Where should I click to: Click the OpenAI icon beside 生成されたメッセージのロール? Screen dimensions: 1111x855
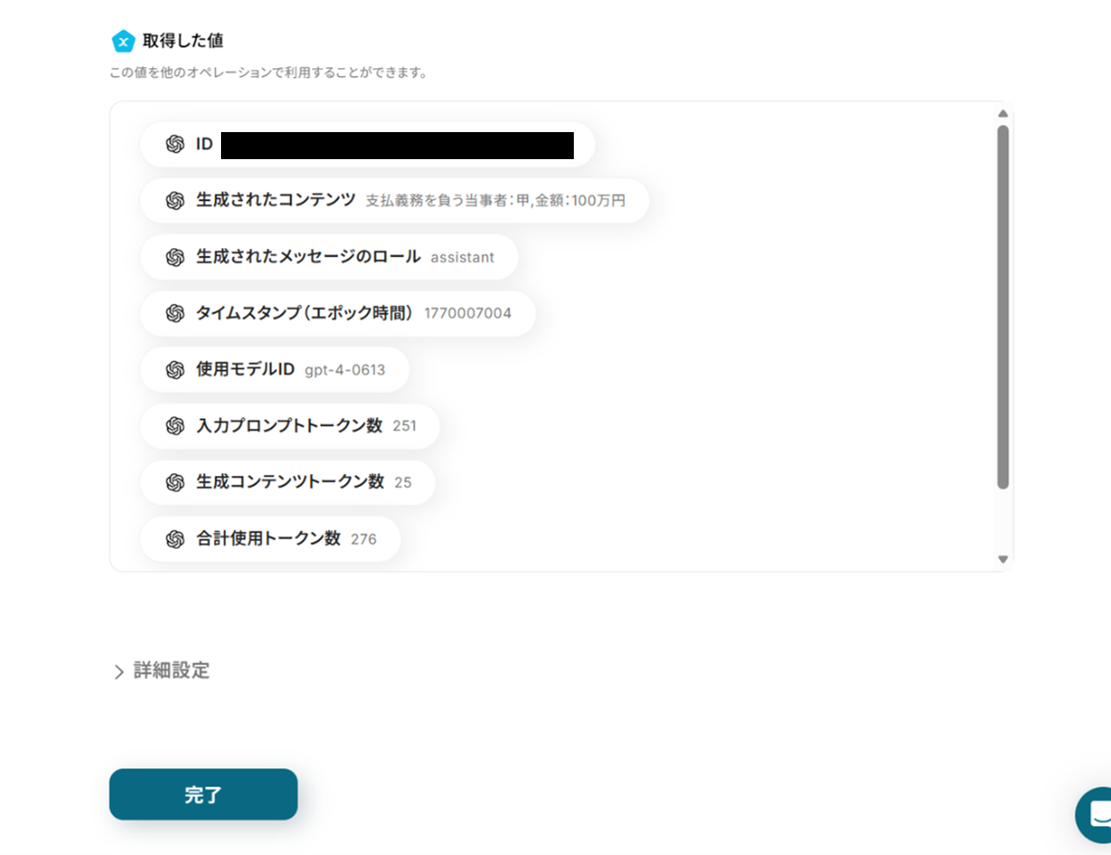[x=175, y=257]
